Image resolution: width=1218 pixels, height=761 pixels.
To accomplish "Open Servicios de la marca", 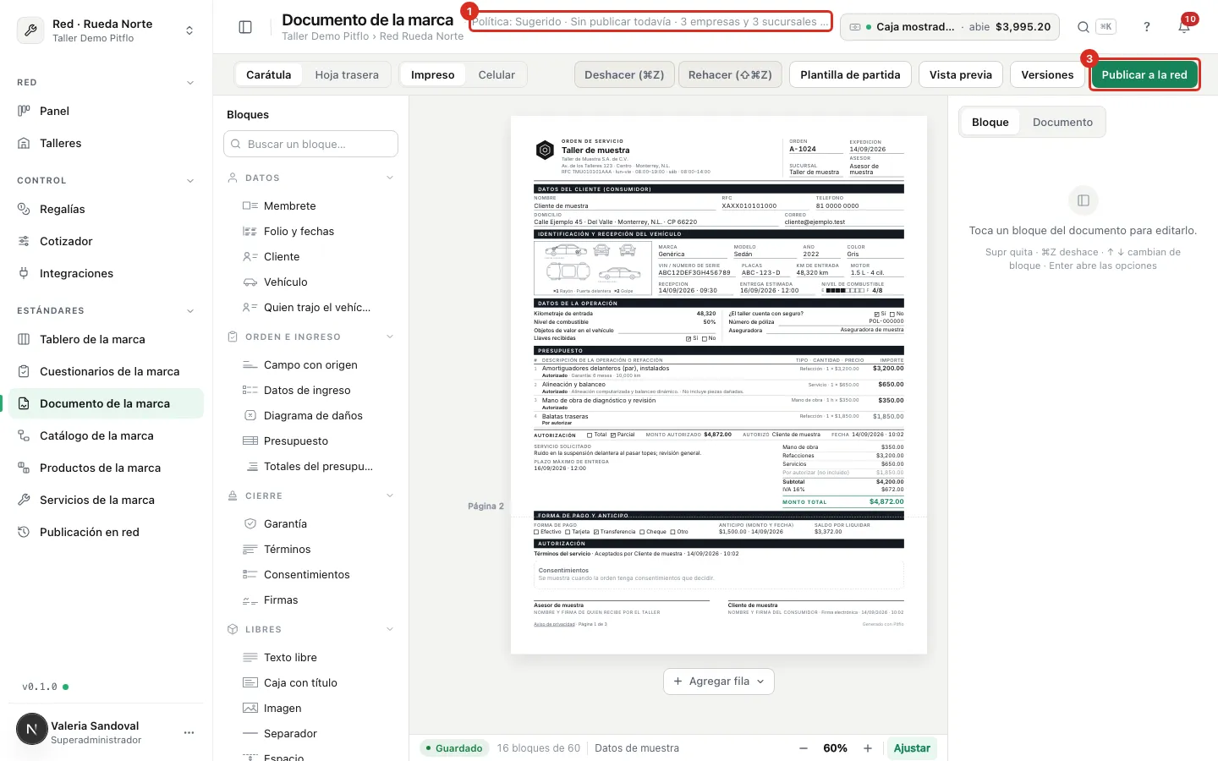I will coord(107,500).
